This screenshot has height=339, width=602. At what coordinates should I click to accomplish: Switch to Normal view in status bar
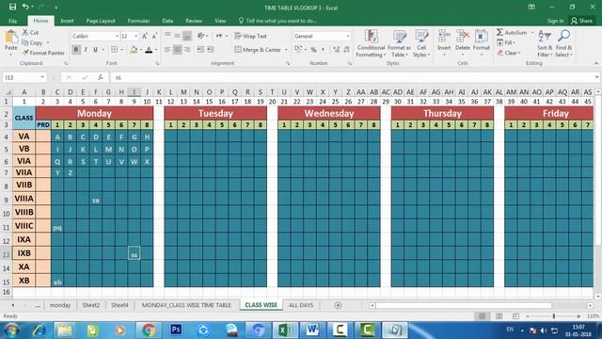tap(482, 316)
